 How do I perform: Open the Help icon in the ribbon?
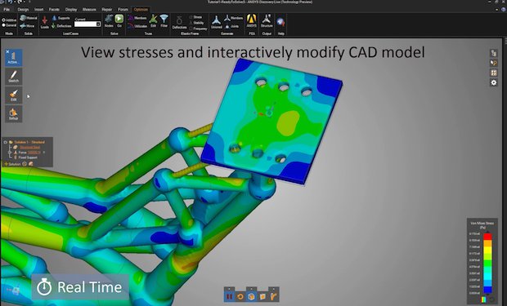[280, 22]
